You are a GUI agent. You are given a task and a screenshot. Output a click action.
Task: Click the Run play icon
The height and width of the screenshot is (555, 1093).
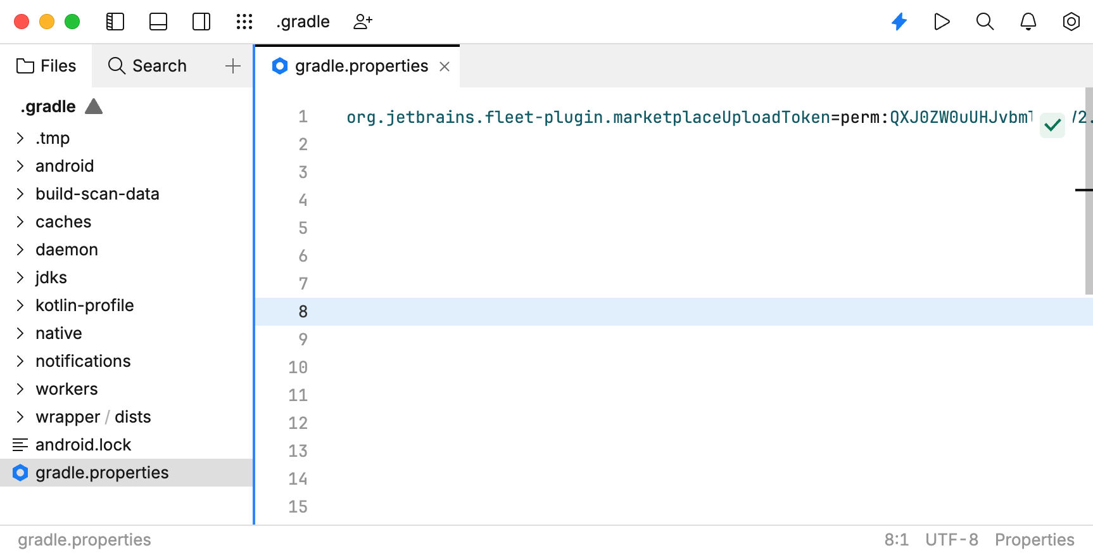point(942,22)
